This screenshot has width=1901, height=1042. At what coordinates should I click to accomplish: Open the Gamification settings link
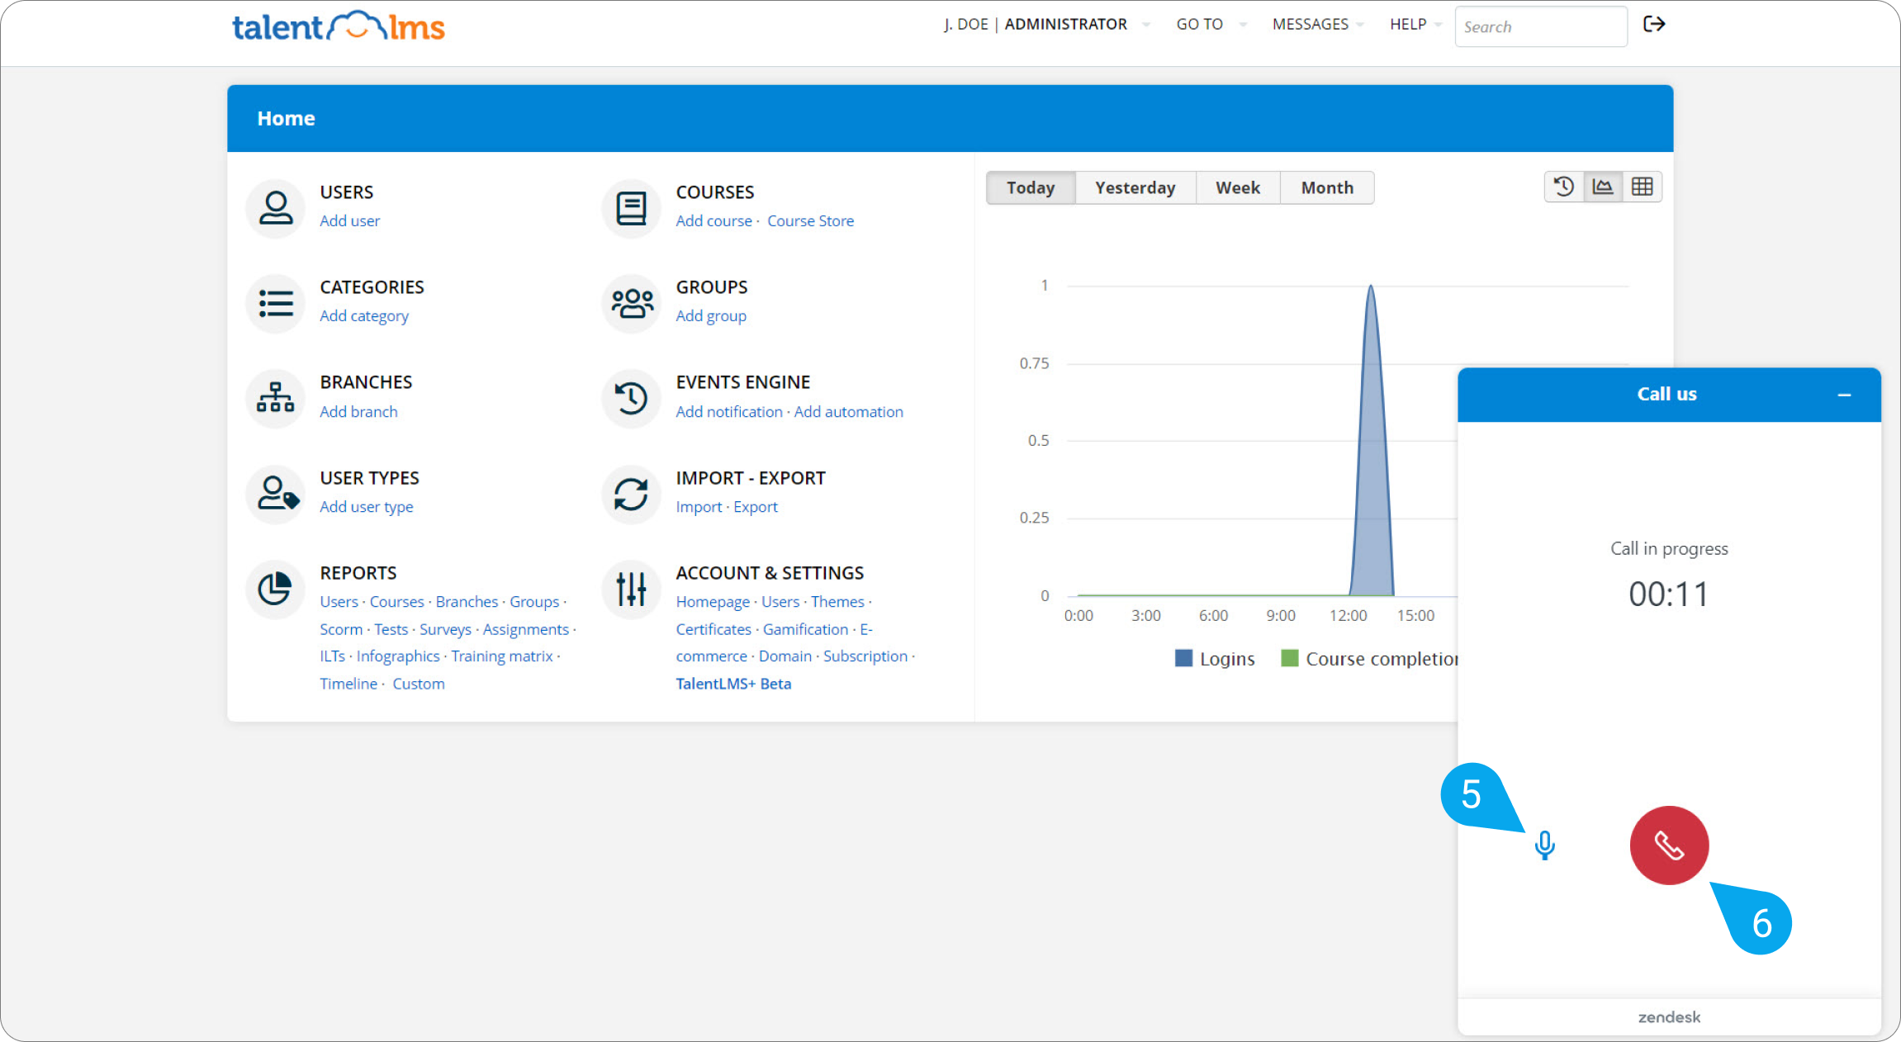[x=804, y=628]
